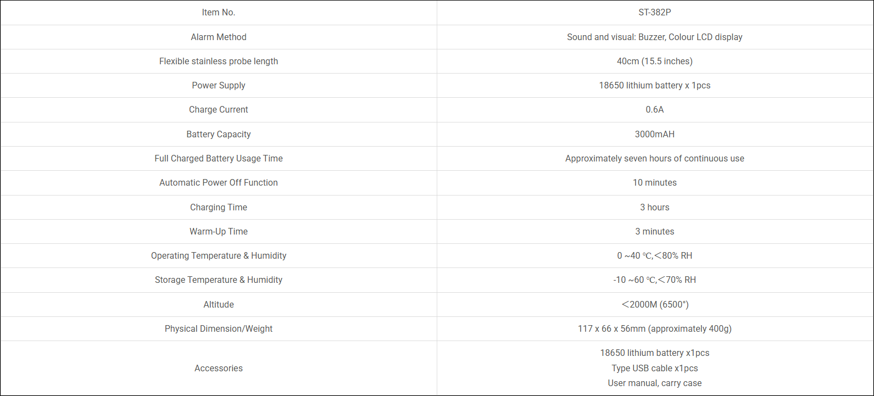Select the '3000mAH' capacity value
The image size is (874, 396).
click(654, 134)
